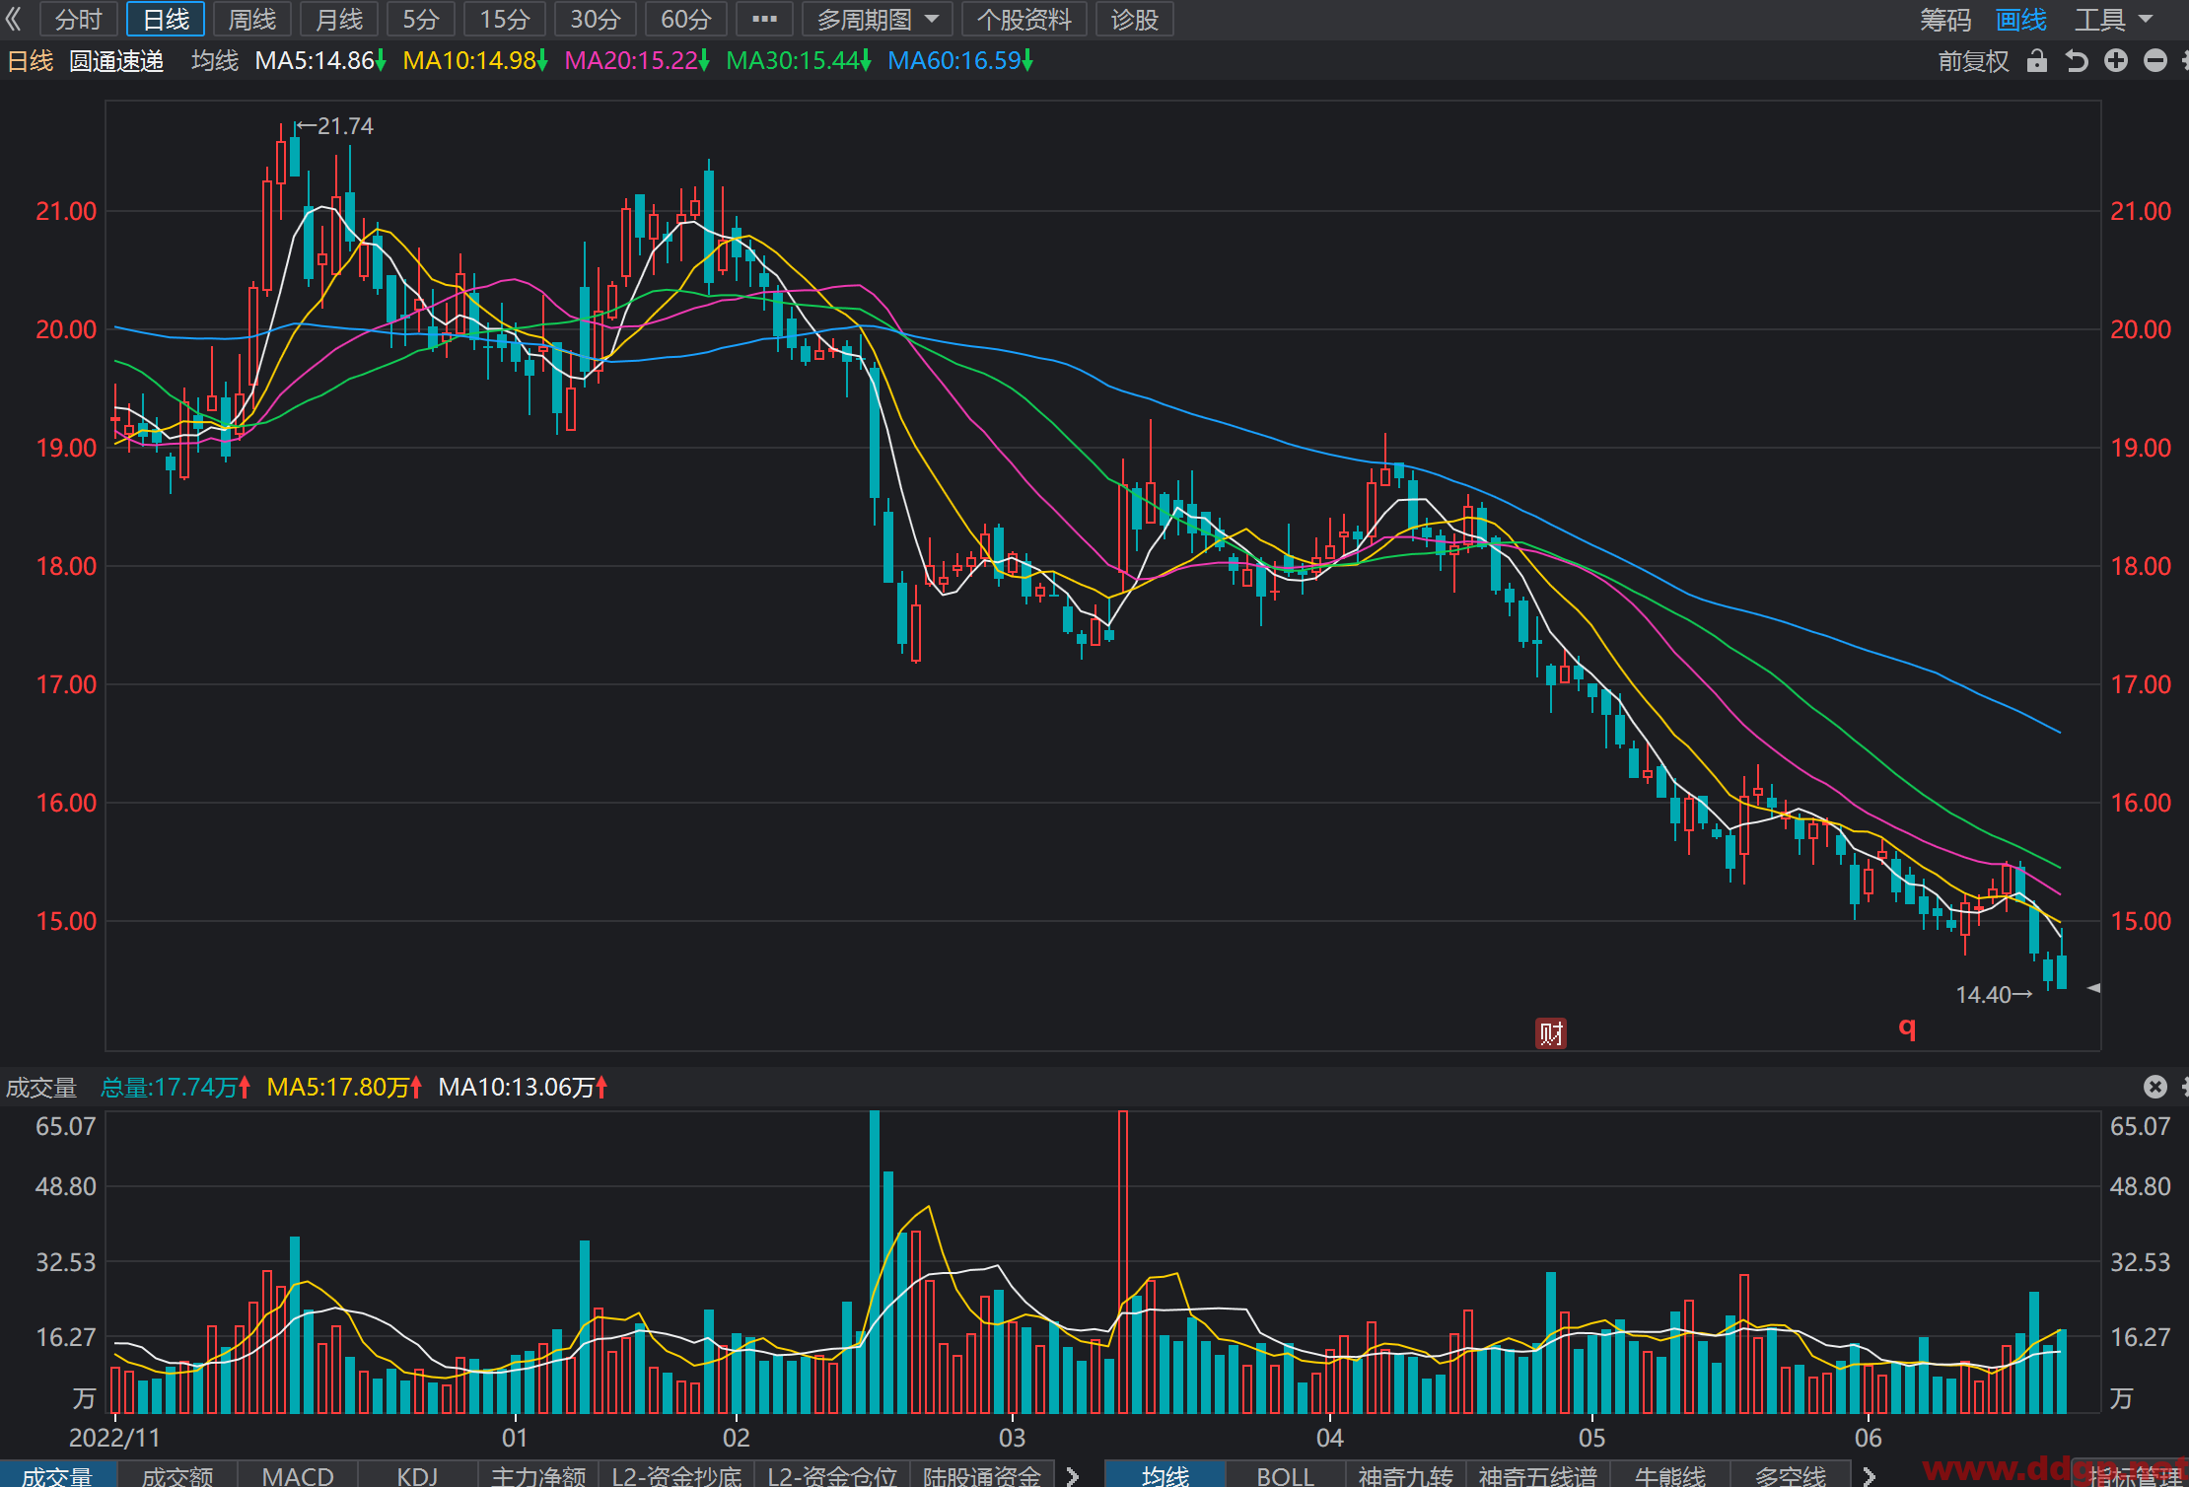Click the blue MA60:16.59 indicator value
2189x1487 pixels.
tap(960, 61)
